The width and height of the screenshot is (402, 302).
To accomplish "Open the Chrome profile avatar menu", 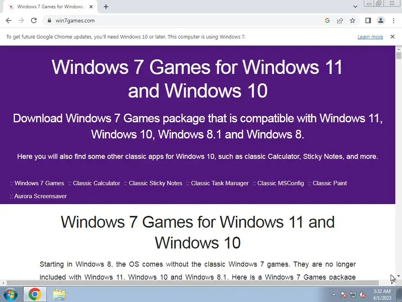I will coord(381,20).
